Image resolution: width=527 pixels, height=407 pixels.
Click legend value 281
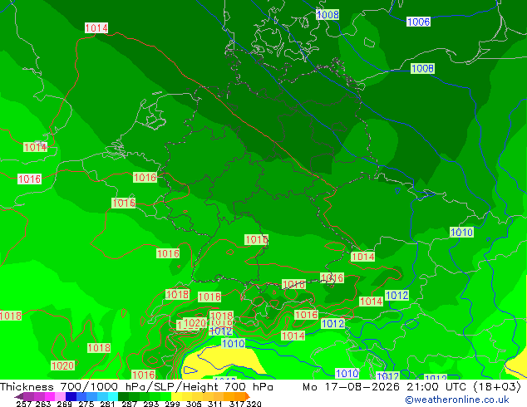[107, 404]
